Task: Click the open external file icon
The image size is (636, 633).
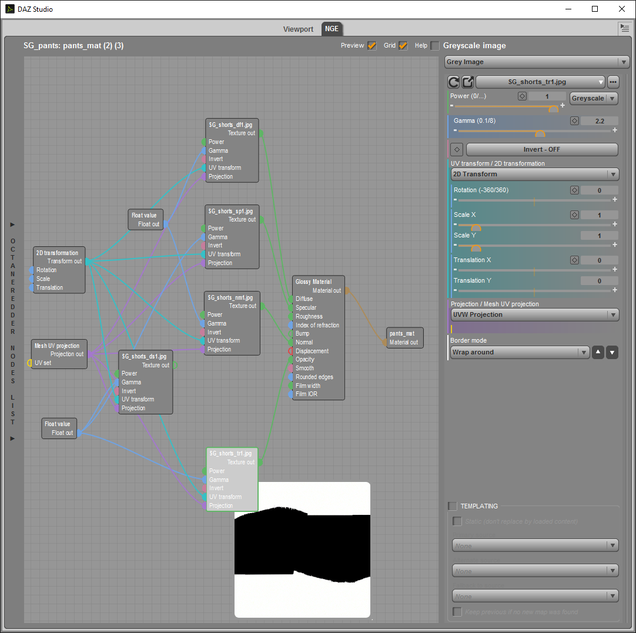Action: point(468,82)
